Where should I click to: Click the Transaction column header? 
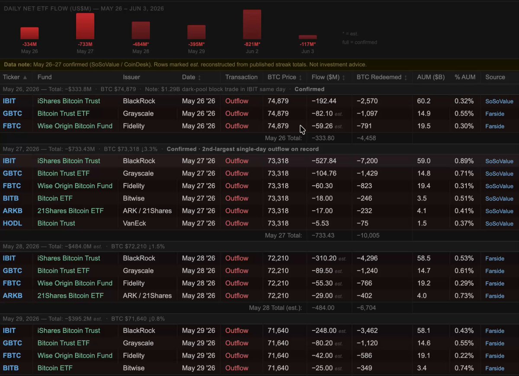click(x=241, y=77)
